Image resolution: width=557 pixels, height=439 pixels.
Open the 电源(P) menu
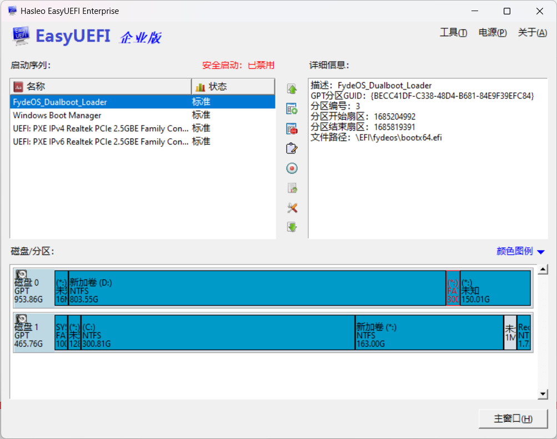point(493,33)
